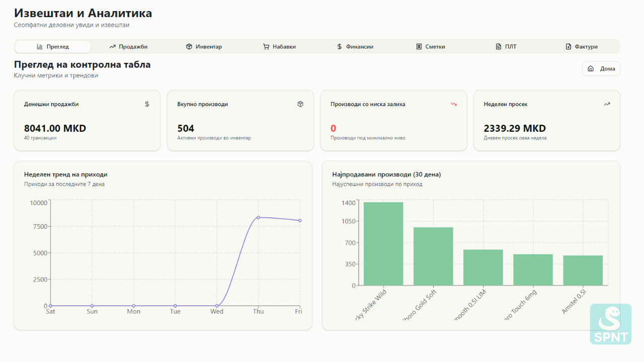Click the dollar icon in Денешни продажби card
The image size is (644, 362).
point(147,104)
